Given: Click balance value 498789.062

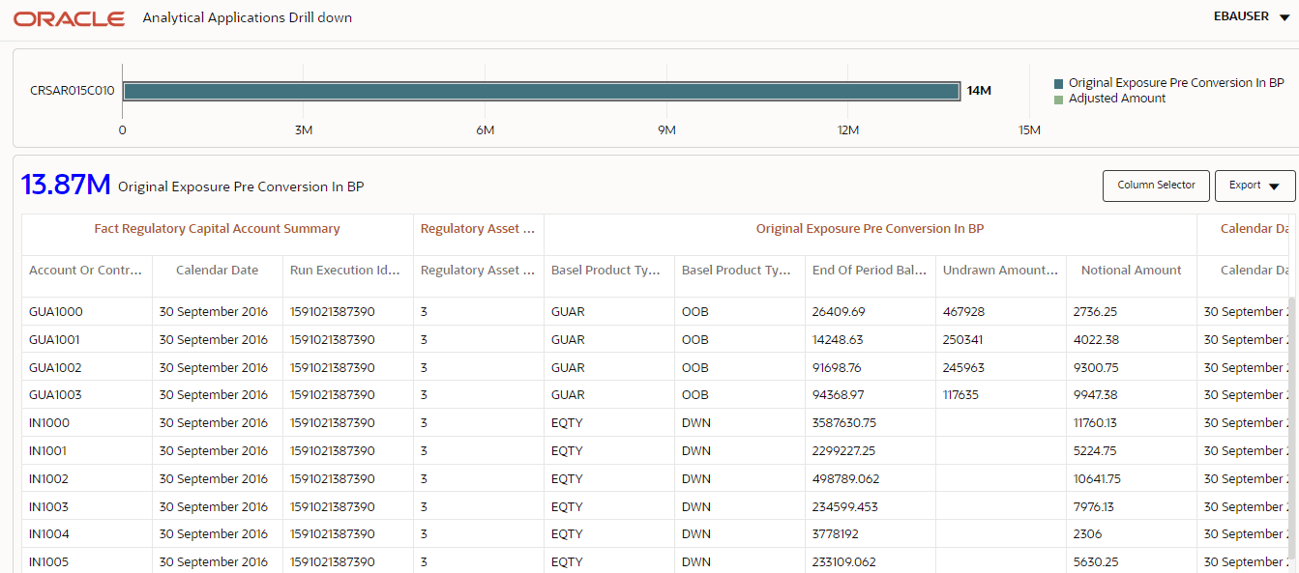Looking at the screenshot, I should pos(846,479).
